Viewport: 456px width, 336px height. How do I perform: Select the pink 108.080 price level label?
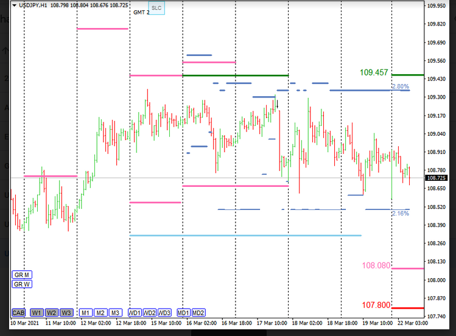point(376,265)
